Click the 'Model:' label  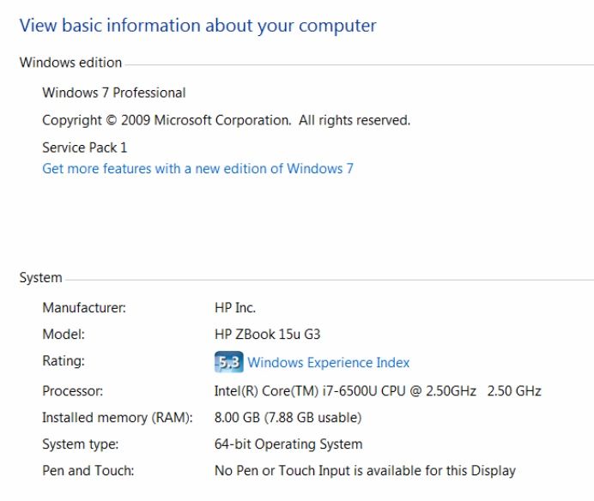[x=64, y=335]
